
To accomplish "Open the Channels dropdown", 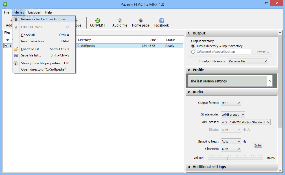I will [231, 149].
